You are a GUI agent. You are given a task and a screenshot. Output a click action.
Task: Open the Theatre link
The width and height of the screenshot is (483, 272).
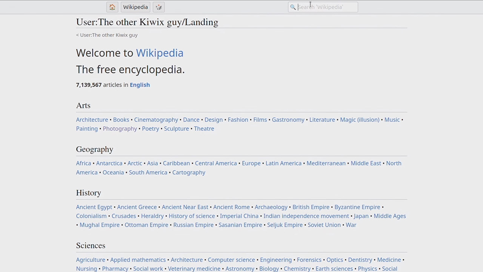[204, 128]
